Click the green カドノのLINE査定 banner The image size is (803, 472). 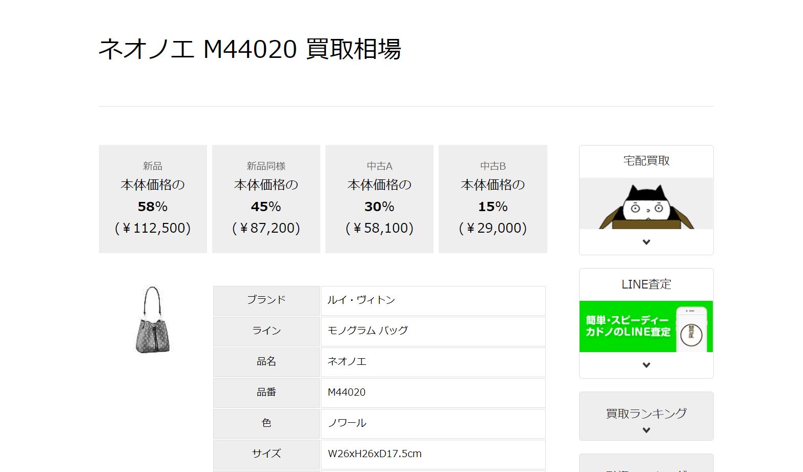pos(646,326)
